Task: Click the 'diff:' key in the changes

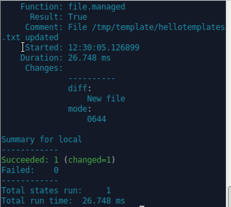Action: 80,89
